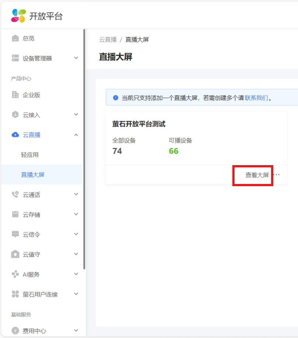Viewport: 298px width, 338px height.
Task: Click the 开放平台 title text
Action: pos(46,16)
